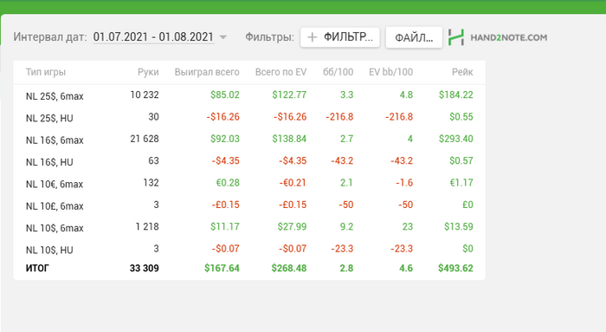The height and width of the screenshot is (332, 606).
Task: Select the NL 16$, 6max row
Action: (249, 140)
